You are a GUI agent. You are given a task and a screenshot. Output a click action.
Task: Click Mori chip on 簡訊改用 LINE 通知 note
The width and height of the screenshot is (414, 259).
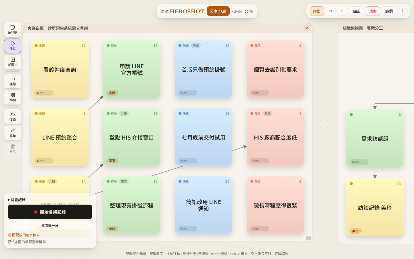click(187, 229)
